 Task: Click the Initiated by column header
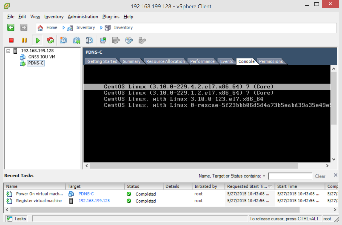[208, 186]
